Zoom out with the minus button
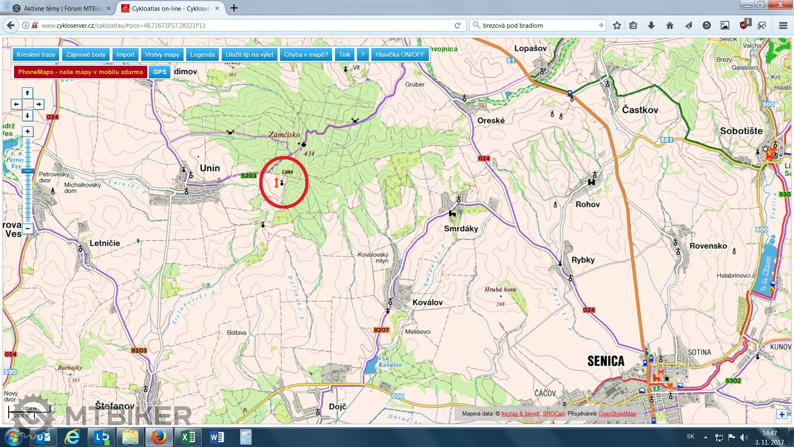 pyautogui.click(x=27, y=228)
